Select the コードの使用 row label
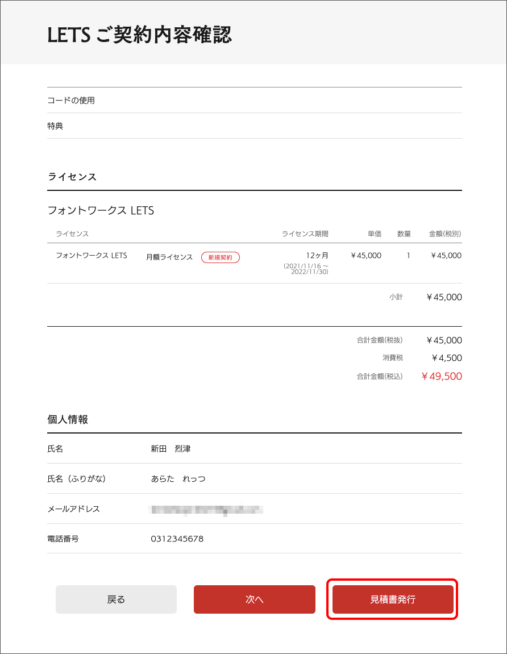This screenshot has width=507, height=654. [x=71, y=101]
